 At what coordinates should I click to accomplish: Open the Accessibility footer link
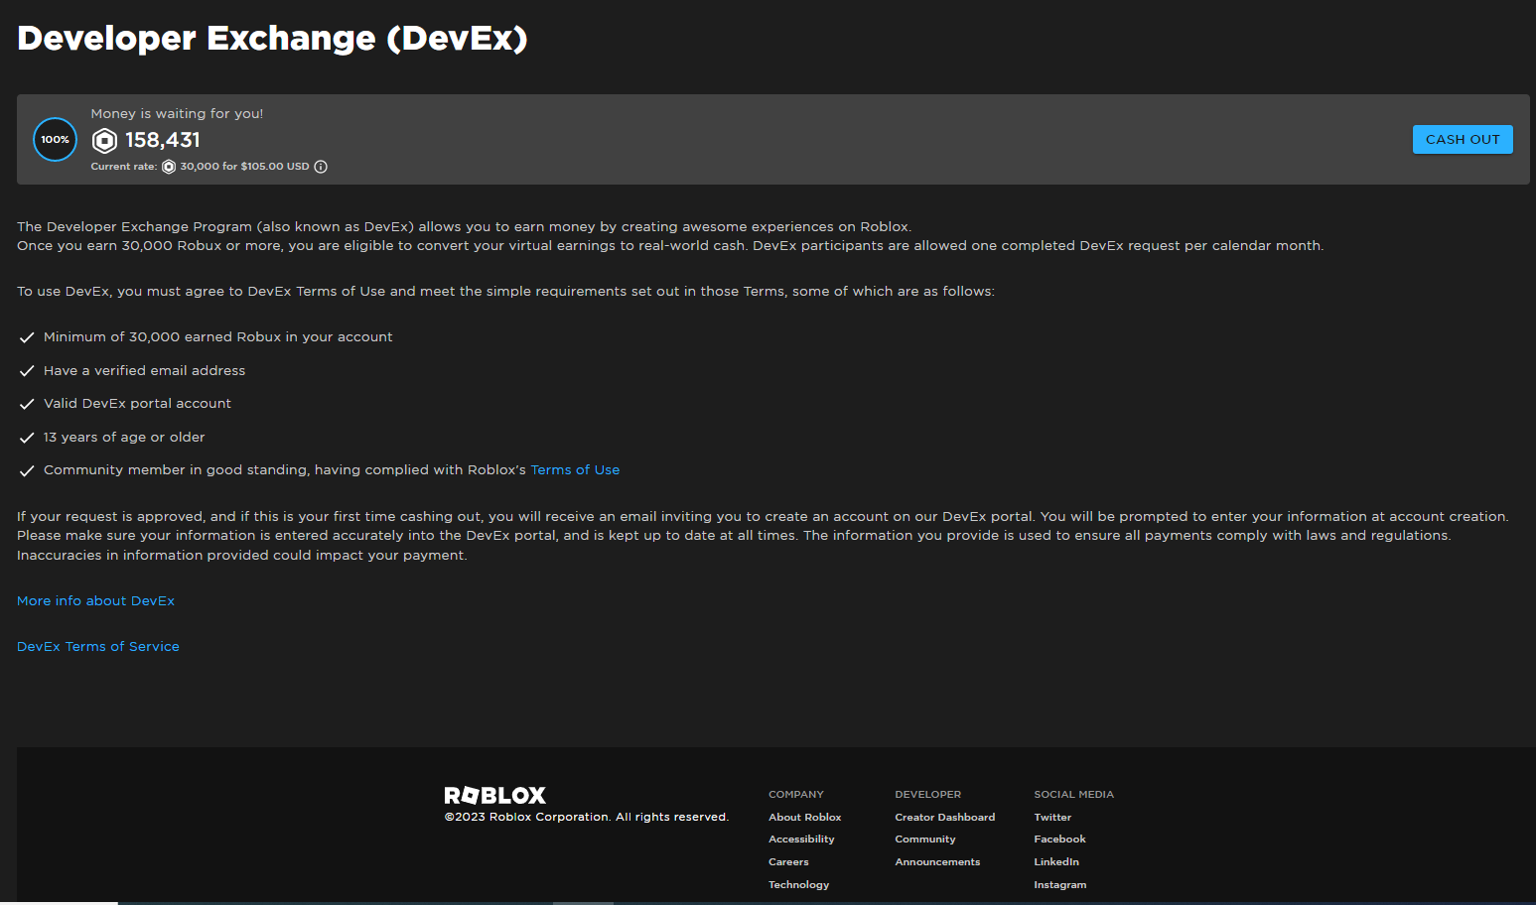point(801,840)
